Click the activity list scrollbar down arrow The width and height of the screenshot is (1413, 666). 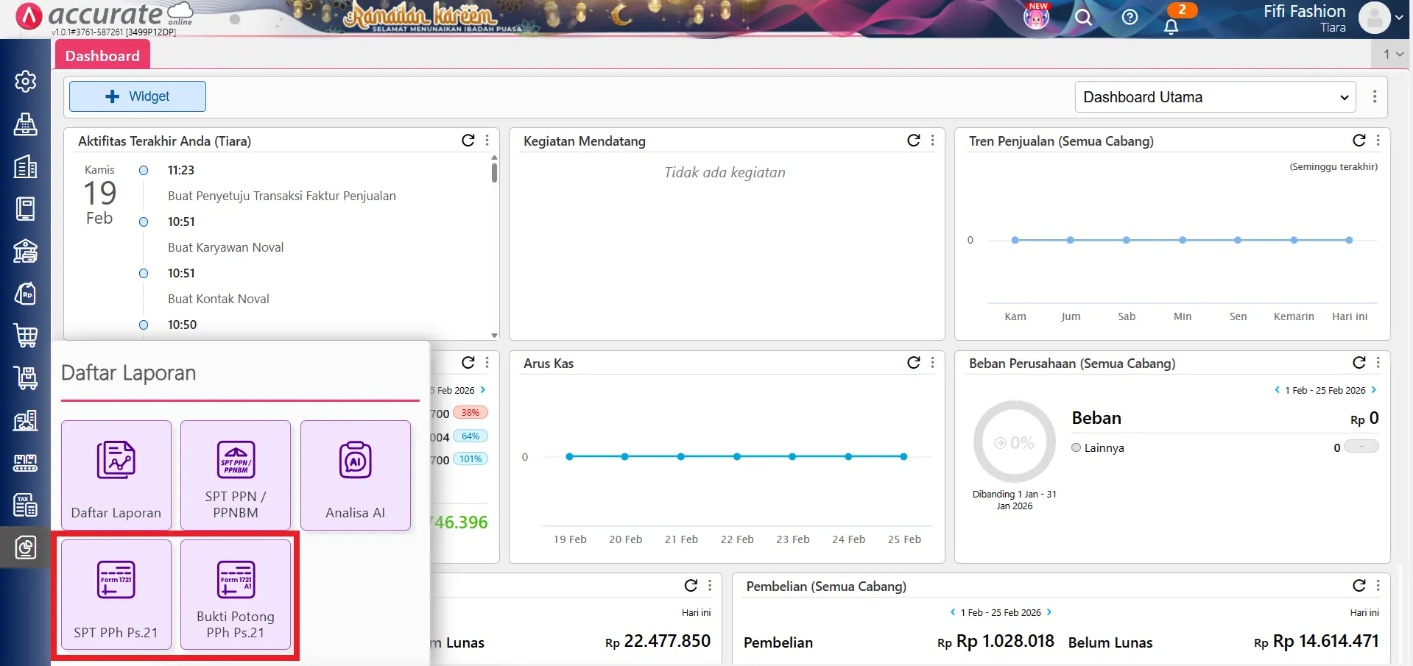(494, 335)
